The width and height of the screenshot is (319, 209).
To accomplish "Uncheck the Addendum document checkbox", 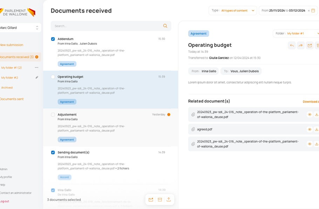I will click(53, 39).
